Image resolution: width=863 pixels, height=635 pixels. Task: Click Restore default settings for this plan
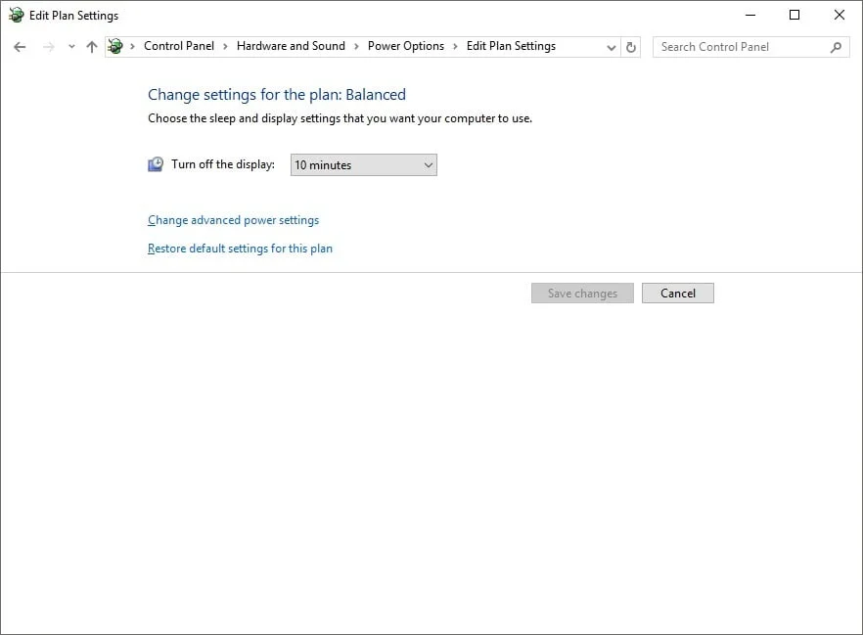[240, 249]
